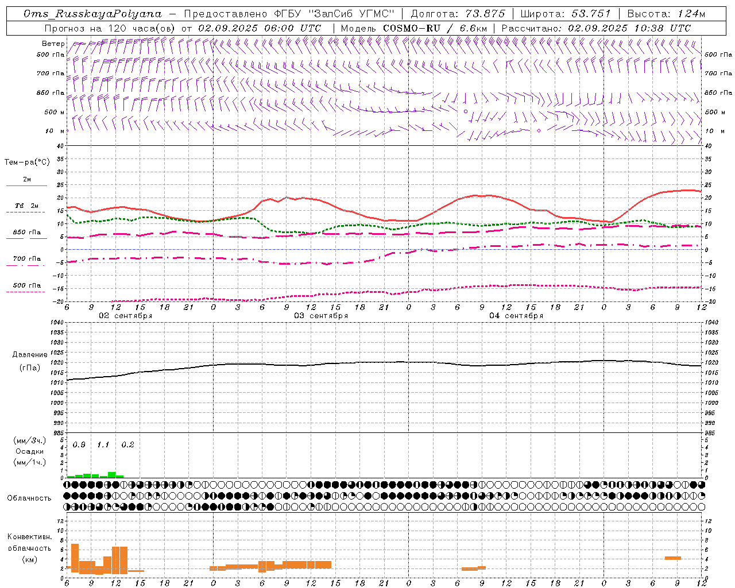Screen dimensions: 735x588
Task: Click the tallest green precipitation bar
Action: pos(112,475)
